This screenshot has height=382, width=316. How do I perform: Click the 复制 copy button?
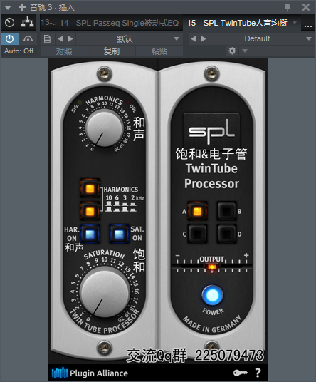pyautogui.click(x=112, y=51)
